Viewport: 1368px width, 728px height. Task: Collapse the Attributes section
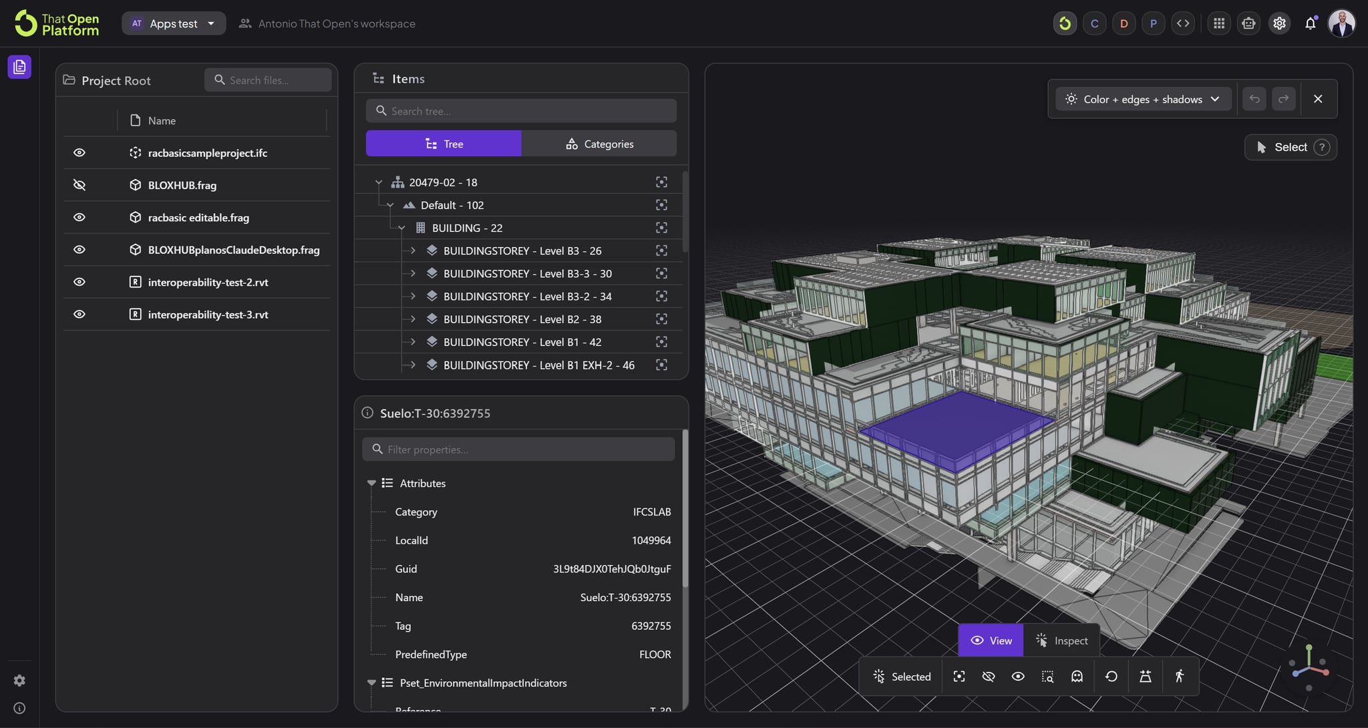coord(371,483)
